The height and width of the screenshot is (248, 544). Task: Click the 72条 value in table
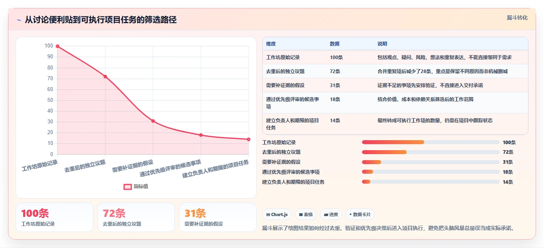click(335, 71)
